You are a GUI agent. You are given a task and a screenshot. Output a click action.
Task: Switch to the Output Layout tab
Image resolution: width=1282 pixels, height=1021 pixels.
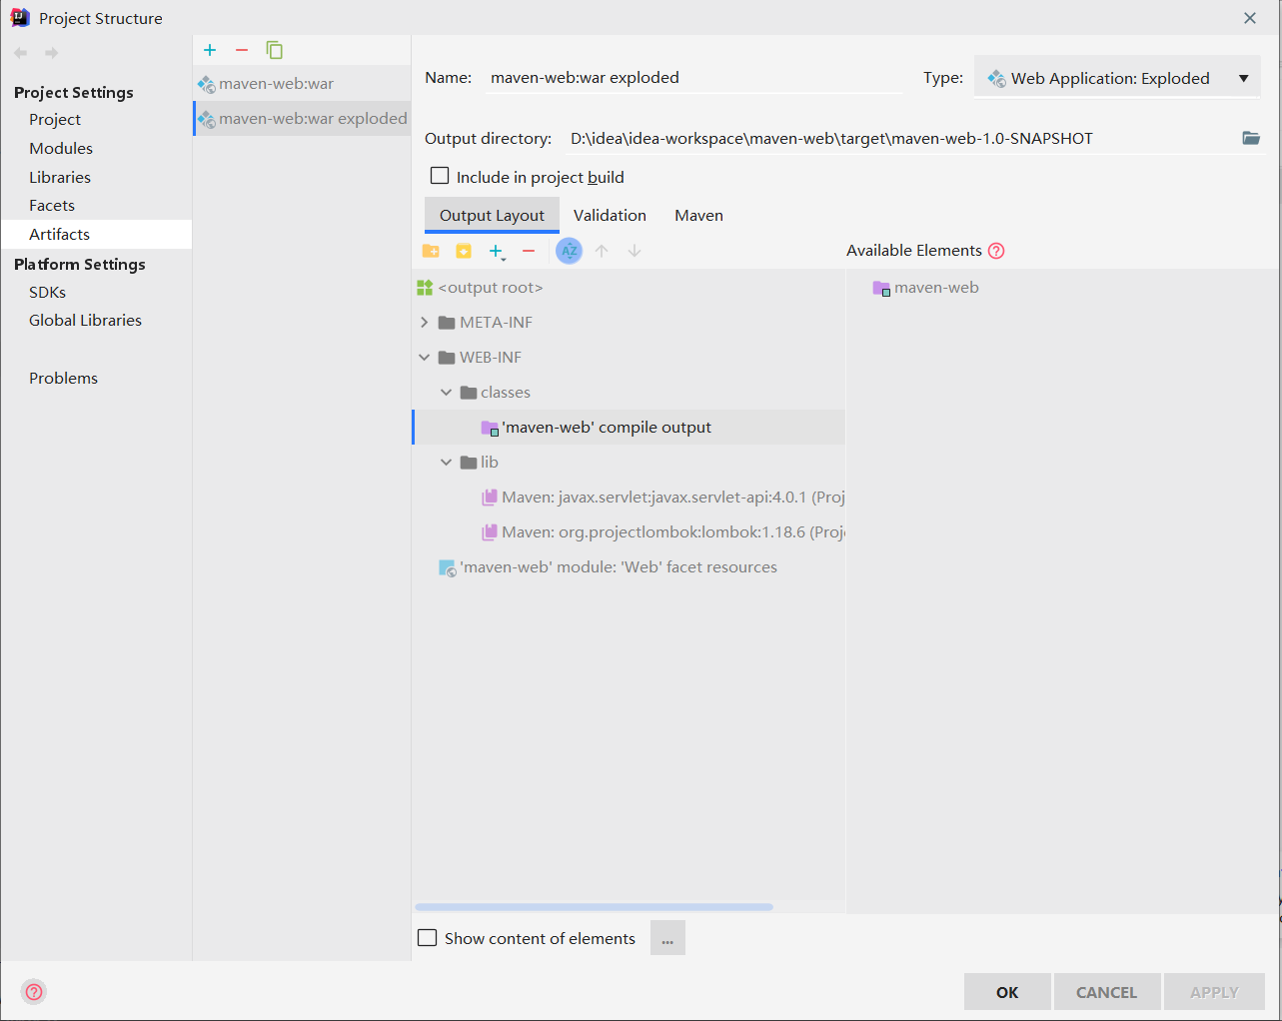pos(492,215)
